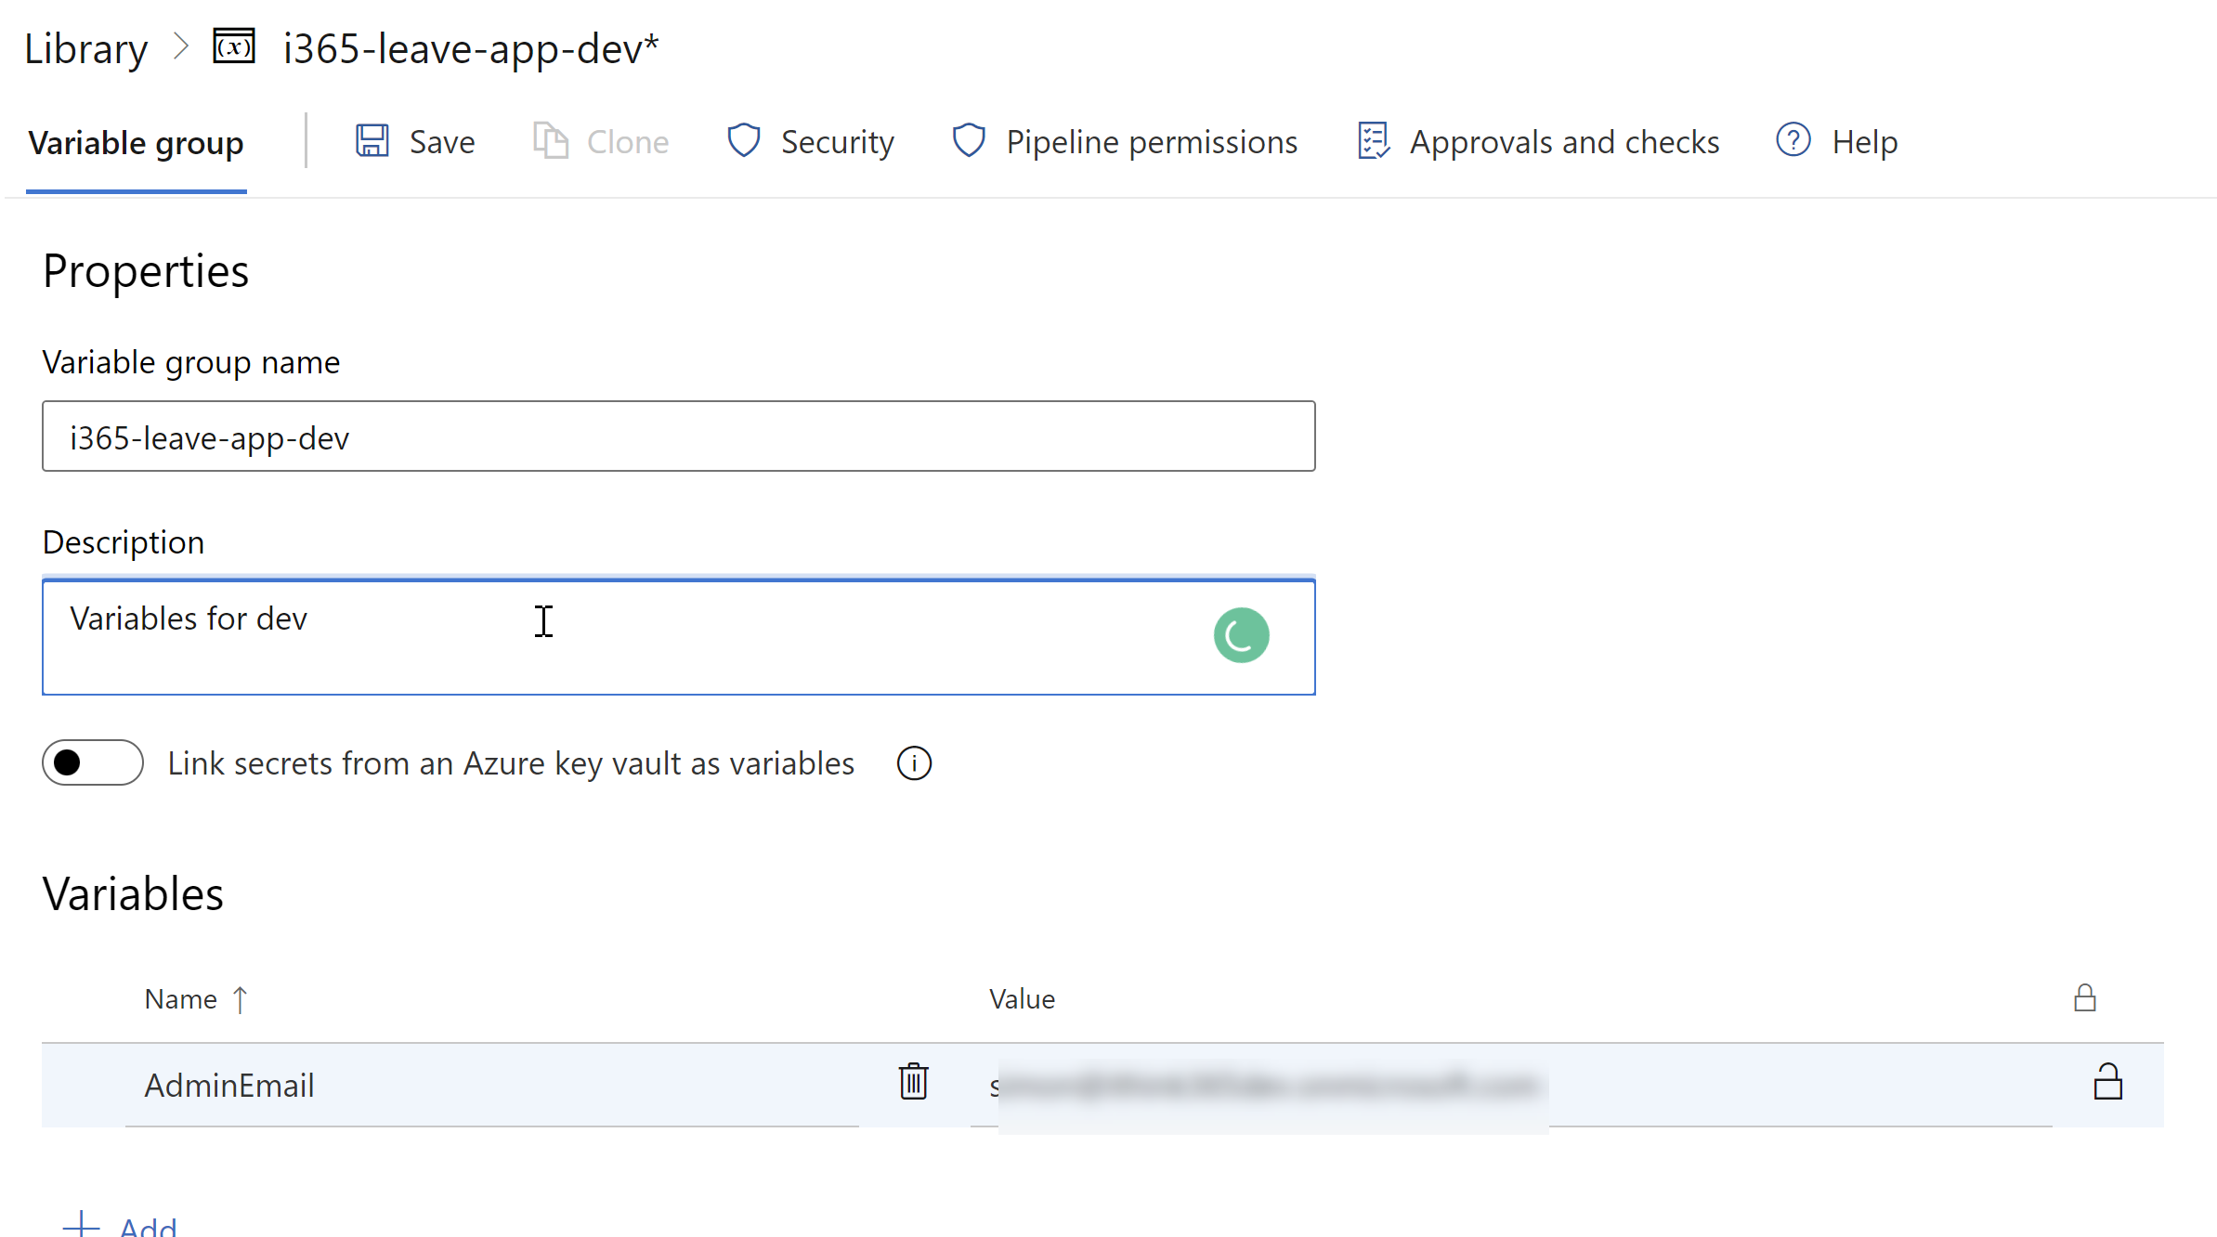Click the lock icon in column header
Image resolution: width=2217 pixels, height=1237 pixels.
coord(2085,998)
